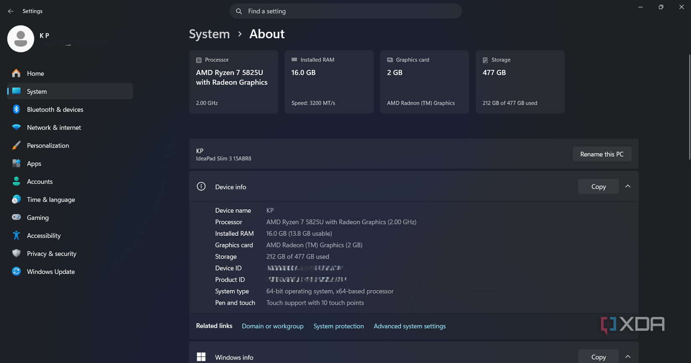Viewport: 691px width, 363px height.
Task: Open Privacy & security settings
Action: coord(70,253)
